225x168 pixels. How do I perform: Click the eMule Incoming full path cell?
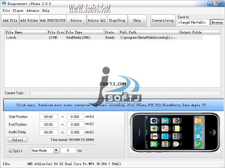[148, 37]
